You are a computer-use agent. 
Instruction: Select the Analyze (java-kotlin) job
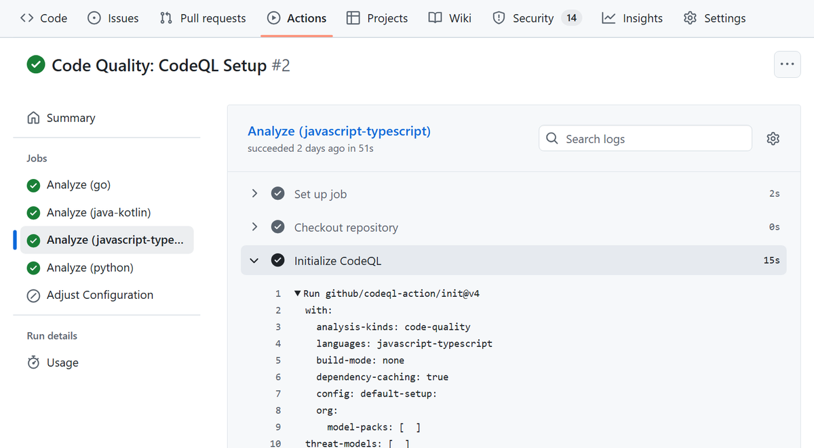pos(98,213)
